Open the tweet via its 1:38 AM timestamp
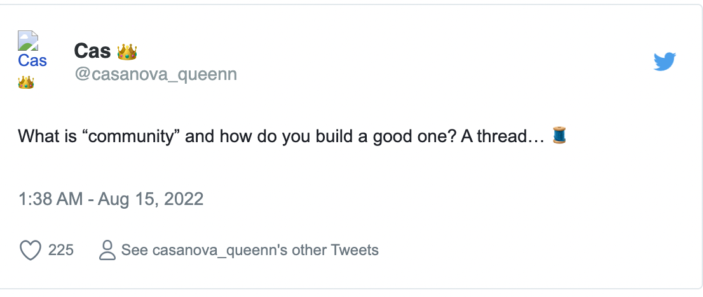The image size is (703, 297). (x=50, y=199)
